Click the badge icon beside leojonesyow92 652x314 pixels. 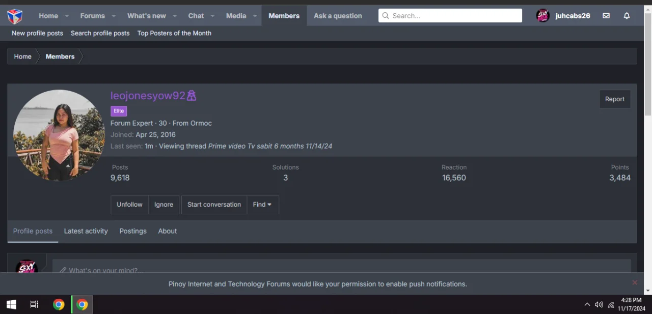point(192,96)
